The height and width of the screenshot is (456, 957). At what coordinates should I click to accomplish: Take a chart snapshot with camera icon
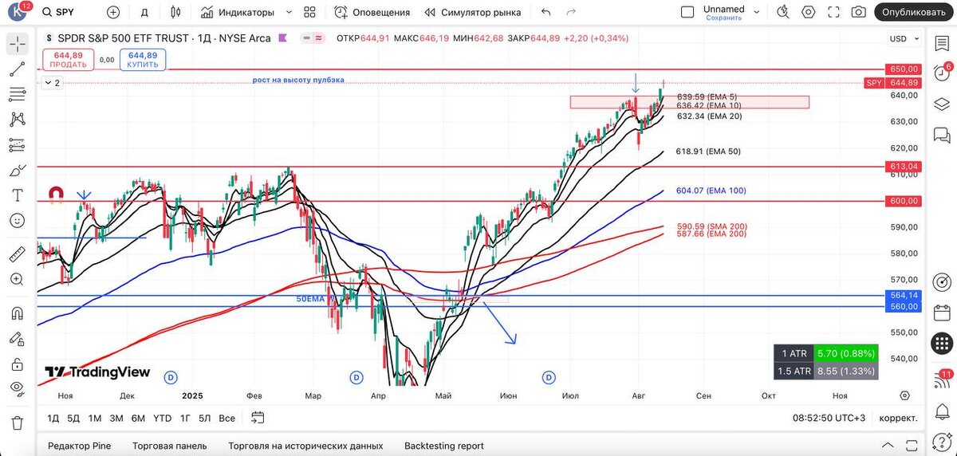858,12
